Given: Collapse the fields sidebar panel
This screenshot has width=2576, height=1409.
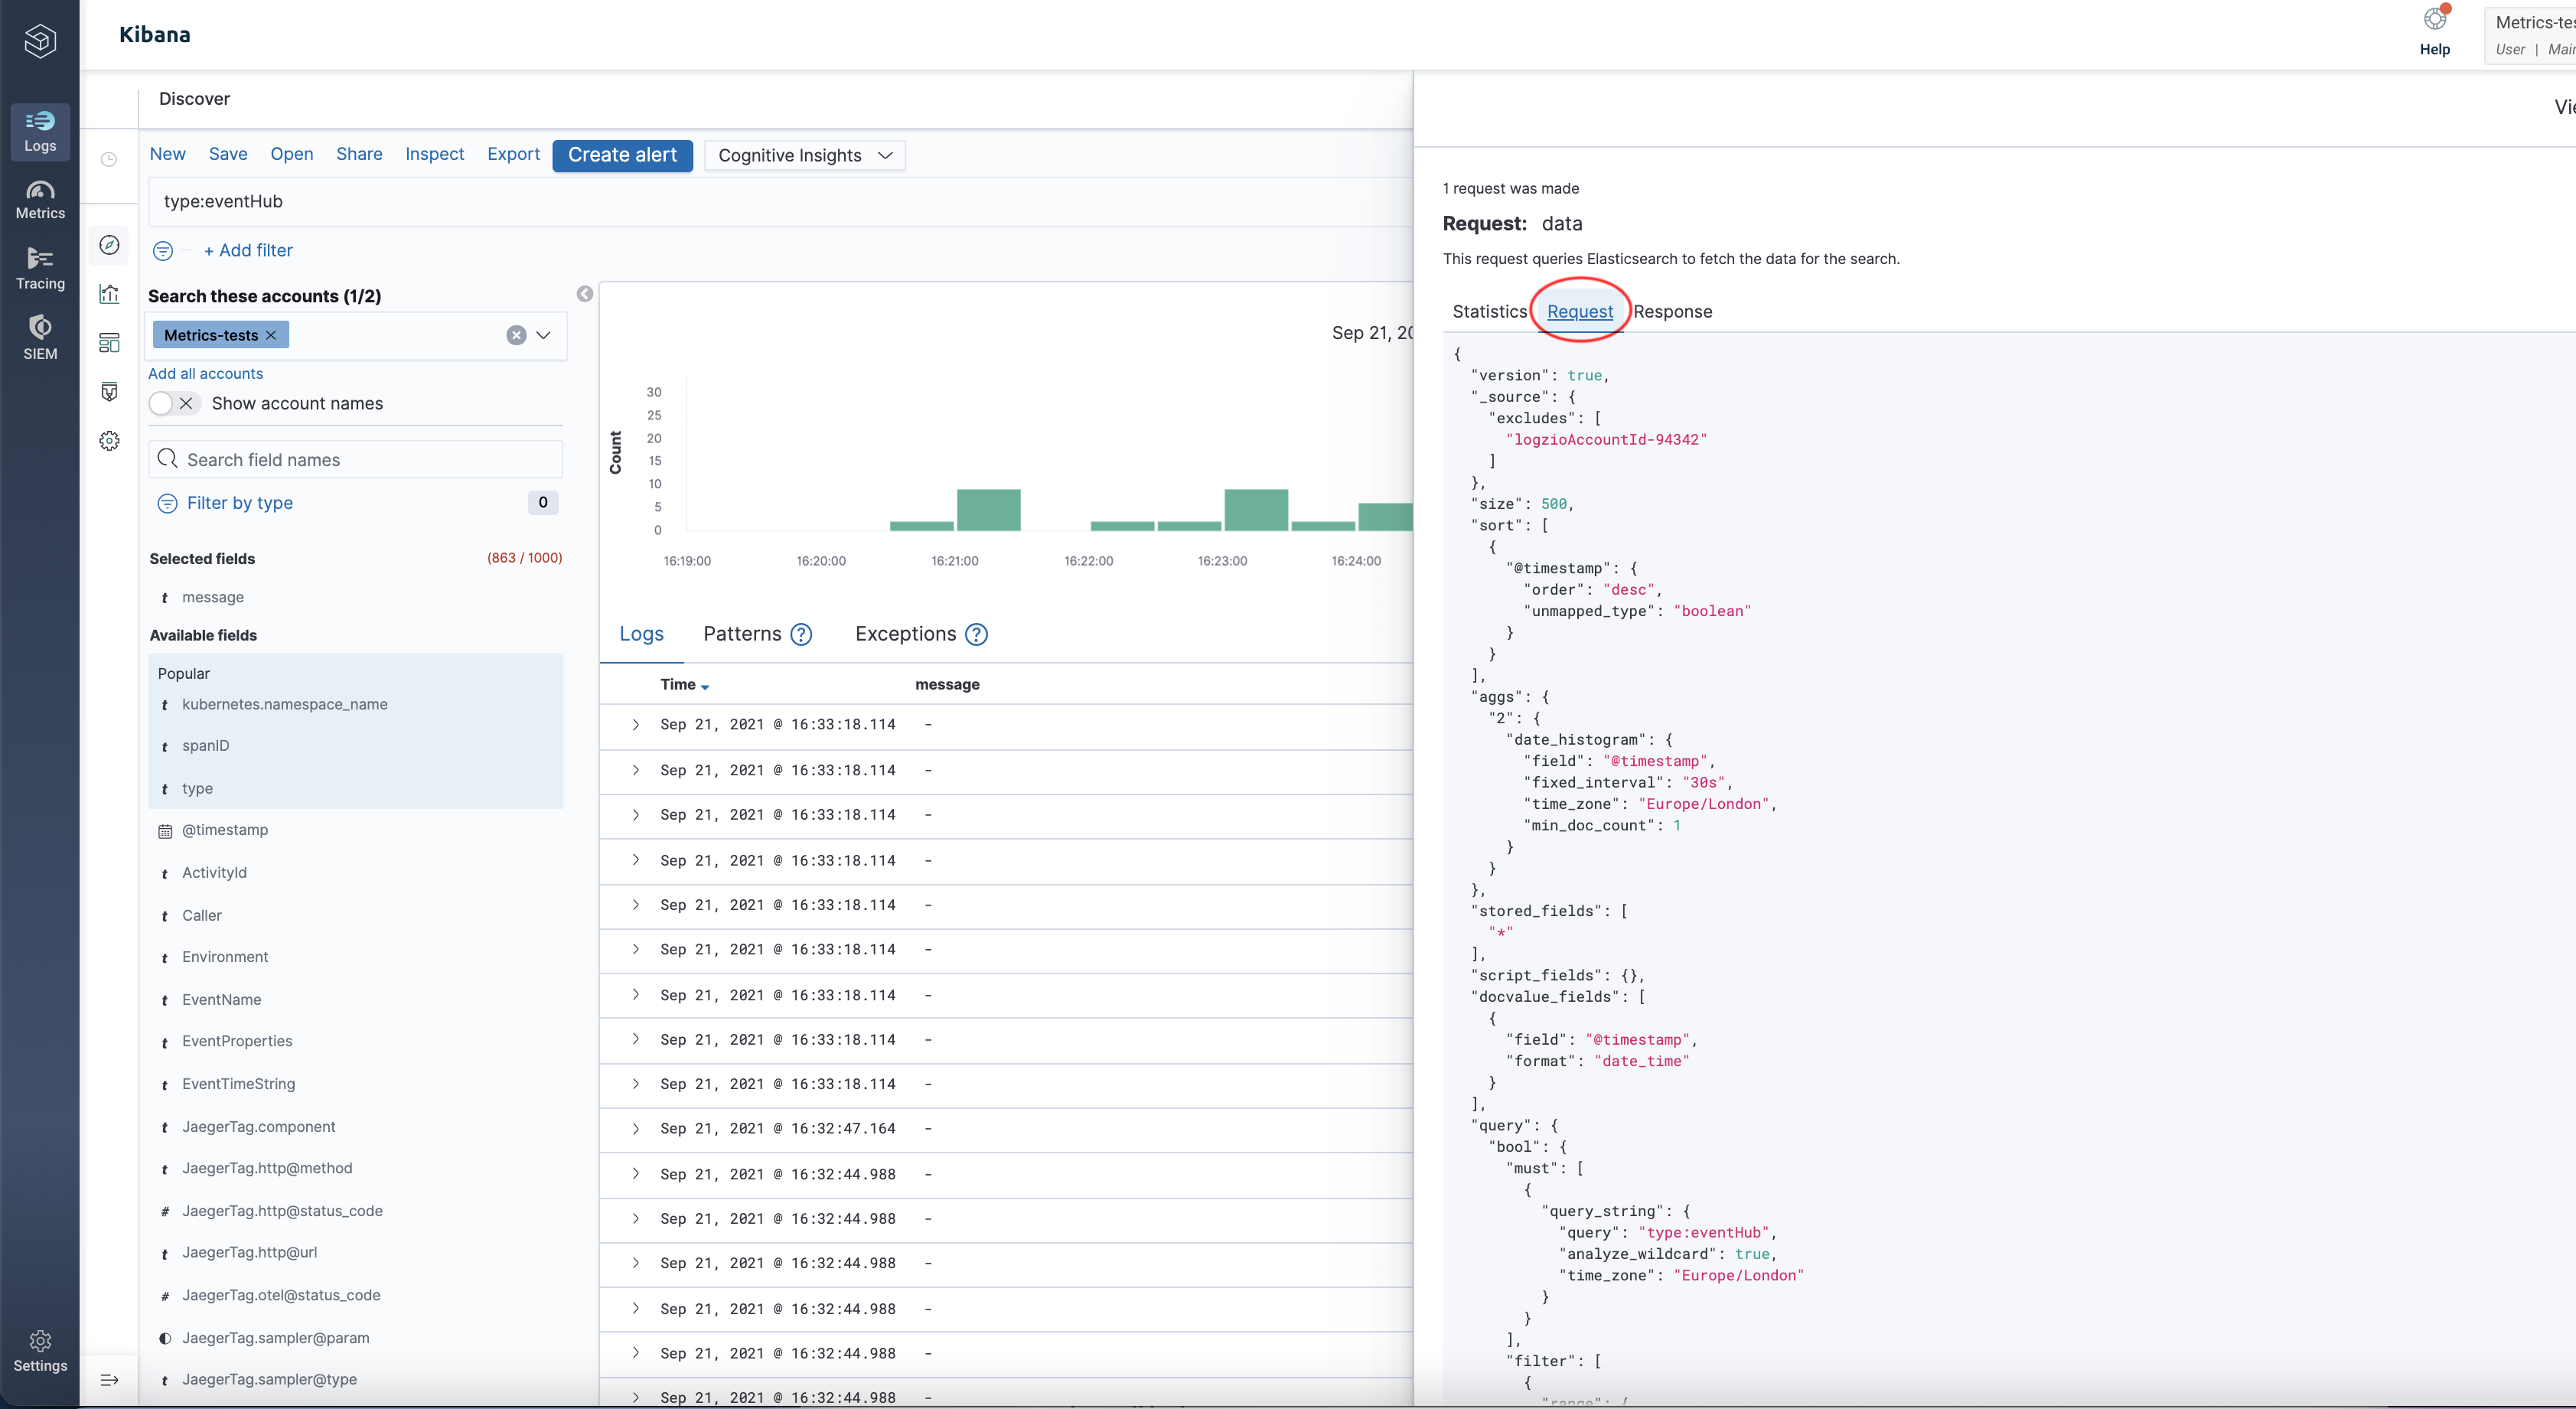Looking at the screenshot, I should (x=585, y=294).
